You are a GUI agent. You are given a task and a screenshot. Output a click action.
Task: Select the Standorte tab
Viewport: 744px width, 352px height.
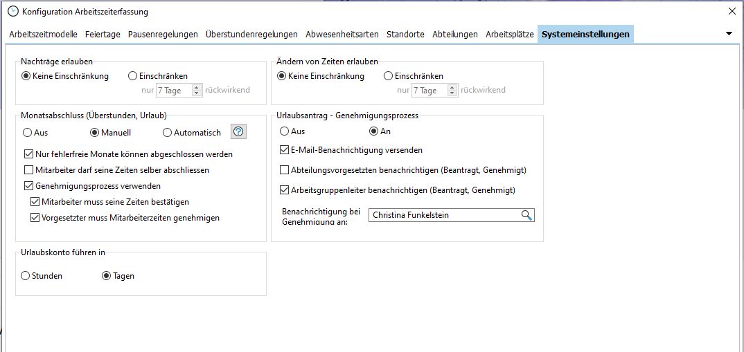tap(405, 34)
